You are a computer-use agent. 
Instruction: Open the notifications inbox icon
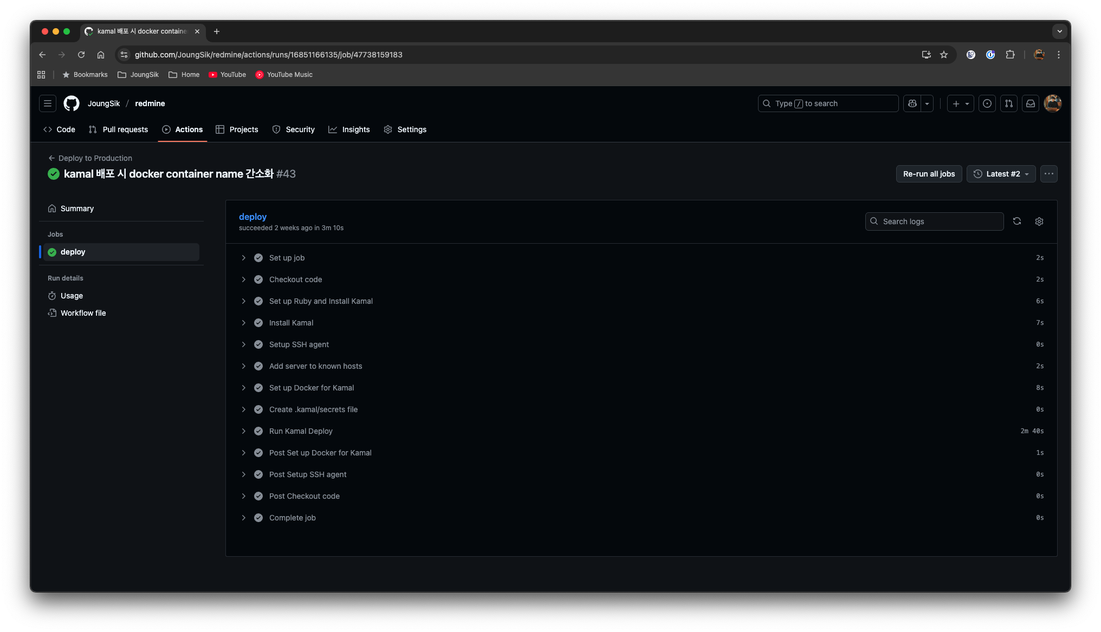point(1031,103)
